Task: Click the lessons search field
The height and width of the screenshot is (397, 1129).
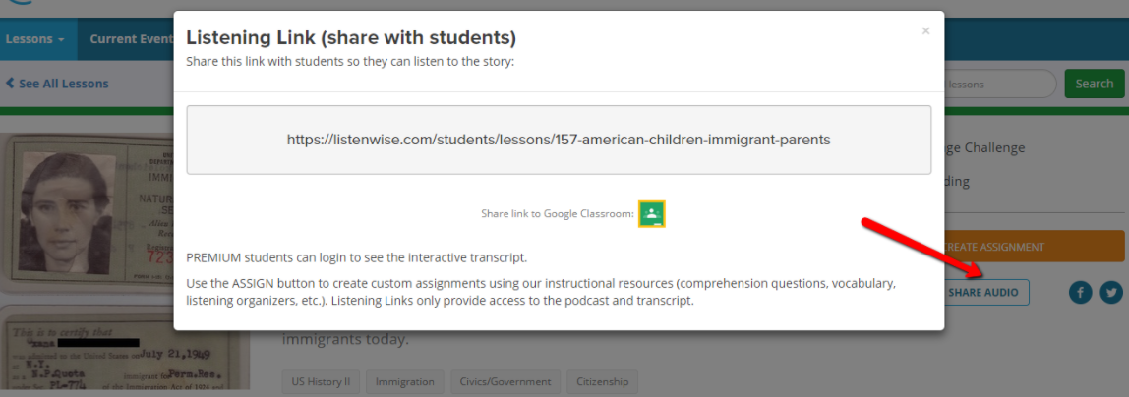Action: click(998, 84)
